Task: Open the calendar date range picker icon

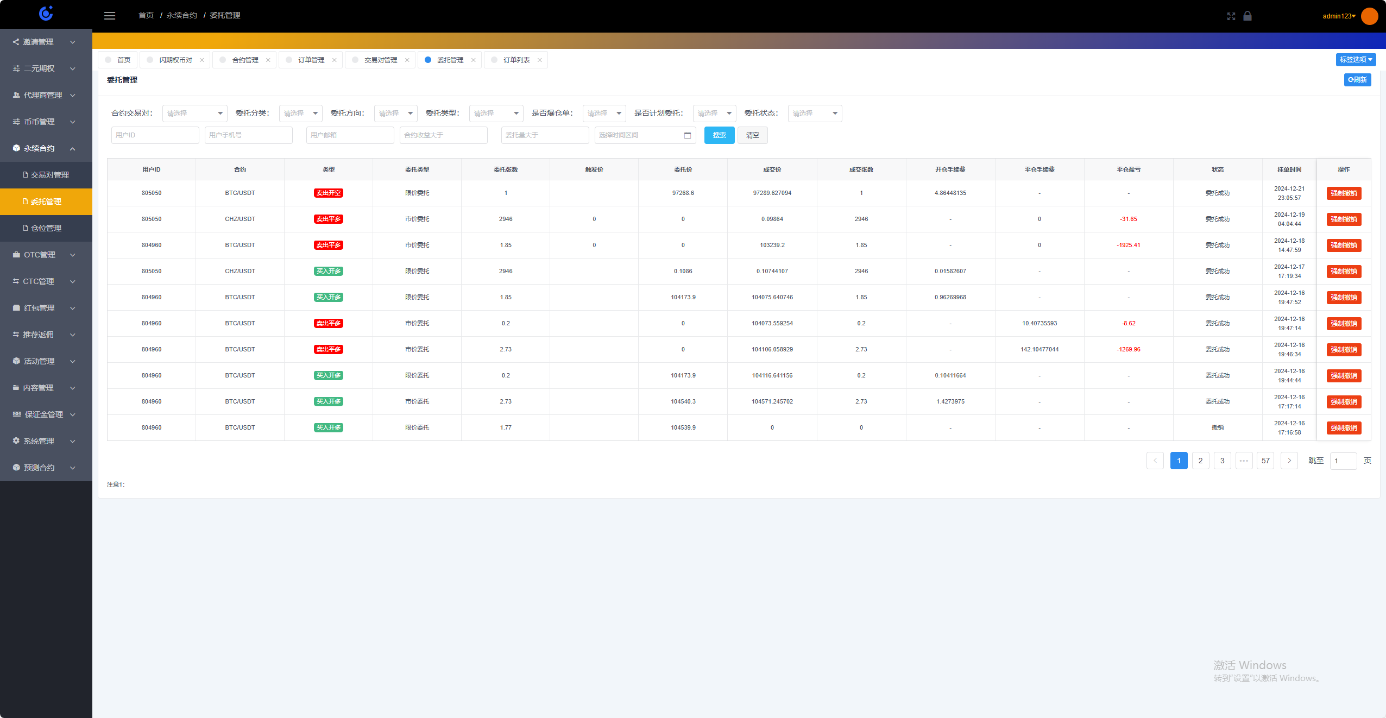Action: click(x=688, y=135)
